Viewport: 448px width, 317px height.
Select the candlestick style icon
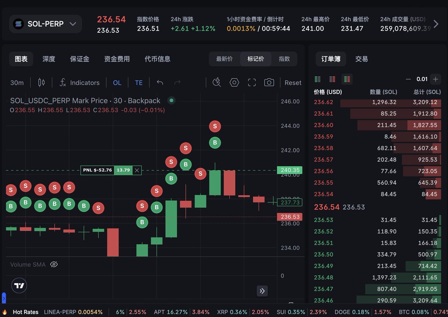(41, 82)
